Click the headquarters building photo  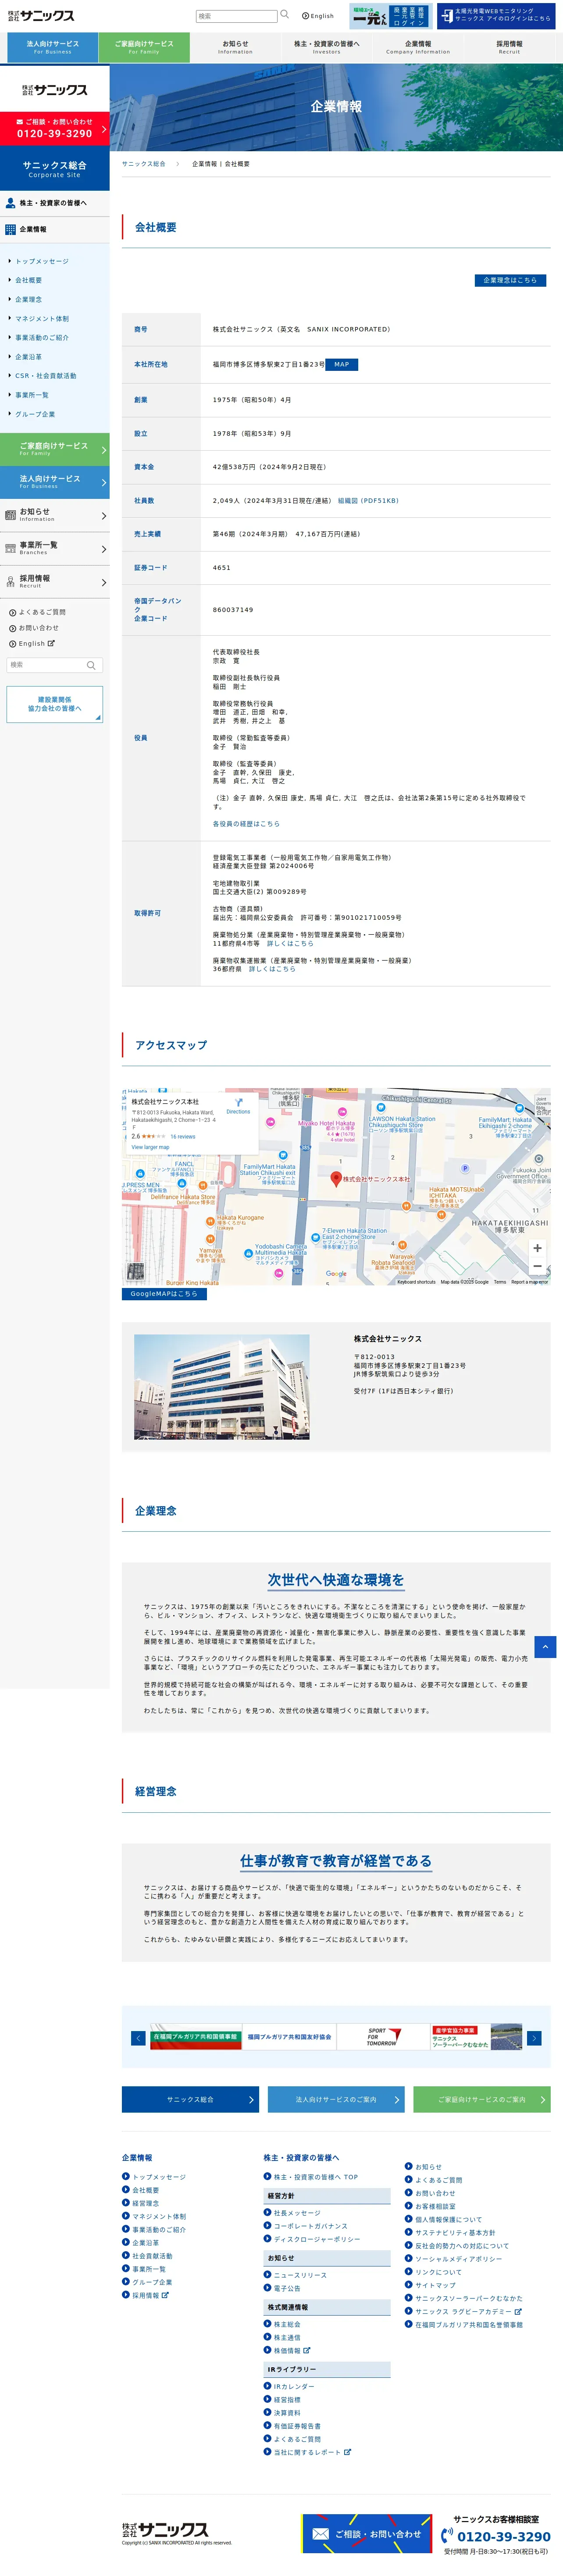[x=222, y=1387]
